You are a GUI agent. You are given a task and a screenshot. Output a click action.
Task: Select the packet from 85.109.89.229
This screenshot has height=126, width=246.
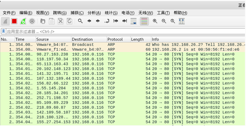click(x=123, y=103)
